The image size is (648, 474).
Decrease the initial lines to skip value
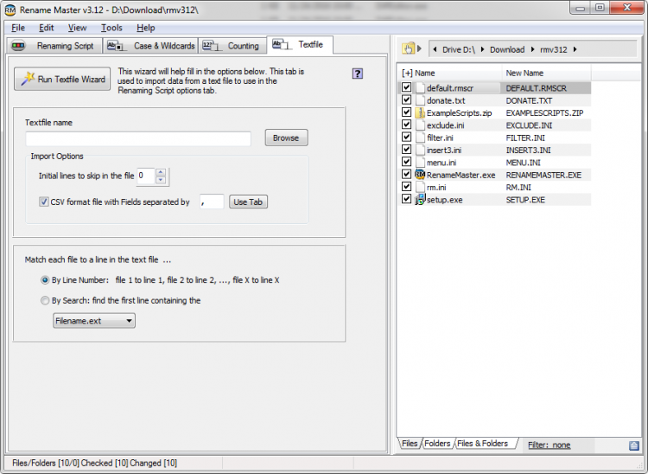point(161,180)
